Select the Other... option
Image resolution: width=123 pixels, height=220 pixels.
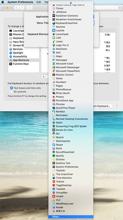pos(71,217)
